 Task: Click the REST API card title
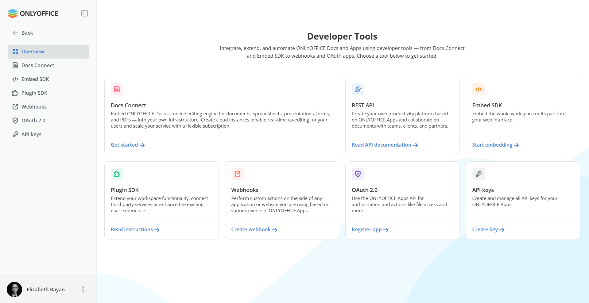point(363,105)
